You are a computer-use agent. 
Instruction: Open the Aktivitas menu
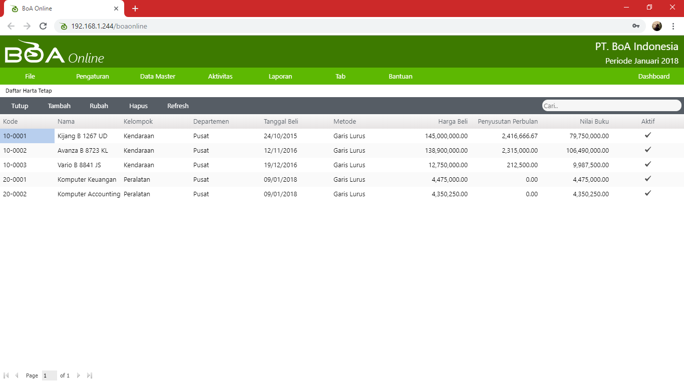tap(220, 77)
